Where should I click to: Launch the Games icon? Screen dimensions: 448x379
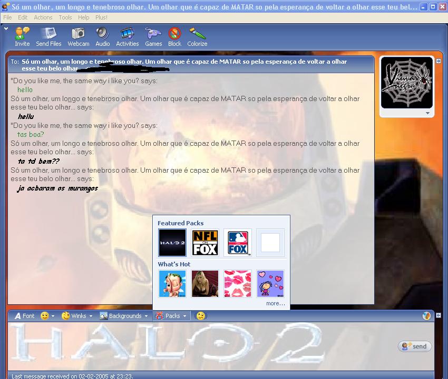coord(153,37)
